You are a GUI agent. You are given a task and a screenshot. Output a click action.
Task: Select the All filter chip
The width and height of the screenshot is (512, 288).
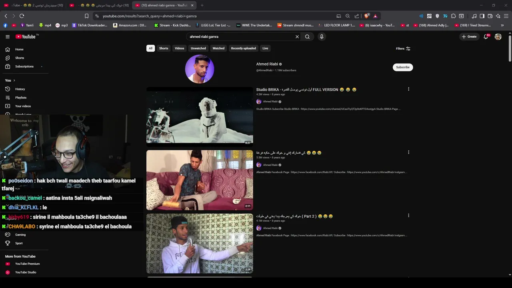pyautogui.click(x=150, y=48)
